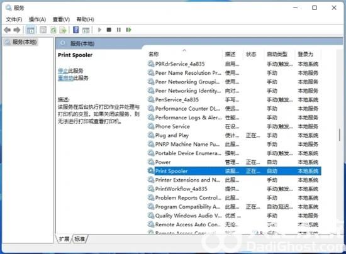The height and width of the screenshot is (254, 346).
Task: Select the Remote Access Auto Con... row
Action: click(234, 224)
